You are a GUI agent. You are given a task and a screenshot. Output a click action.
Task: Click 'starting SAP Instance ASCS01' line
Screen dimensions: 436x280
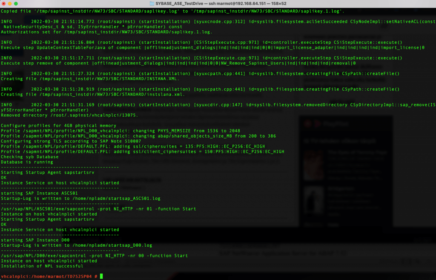click(39, 193)
